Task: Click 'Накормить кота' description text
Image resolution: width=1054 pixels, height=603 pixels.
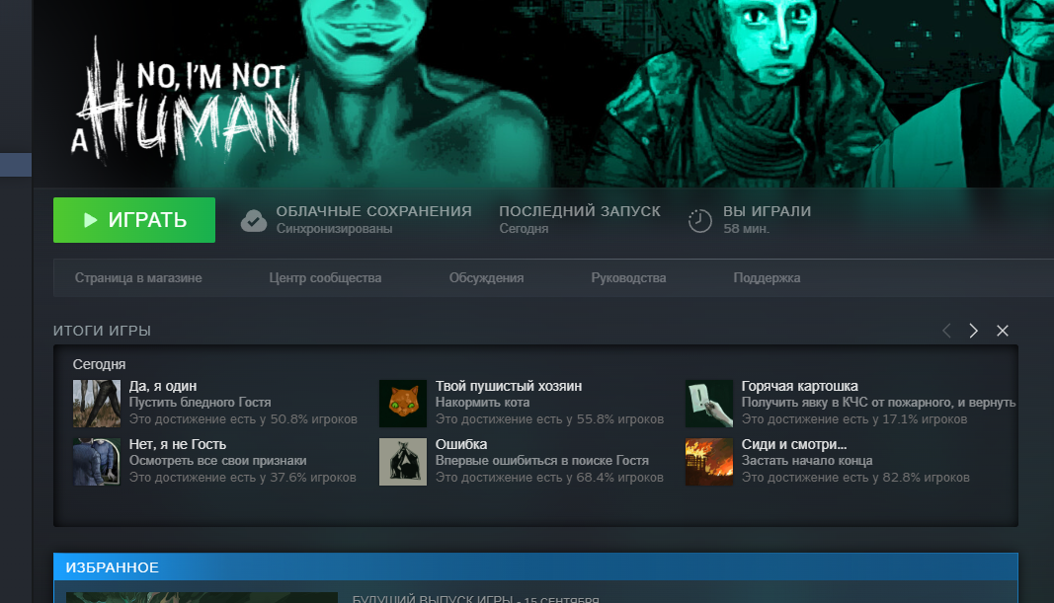Action: click(483, 403)
